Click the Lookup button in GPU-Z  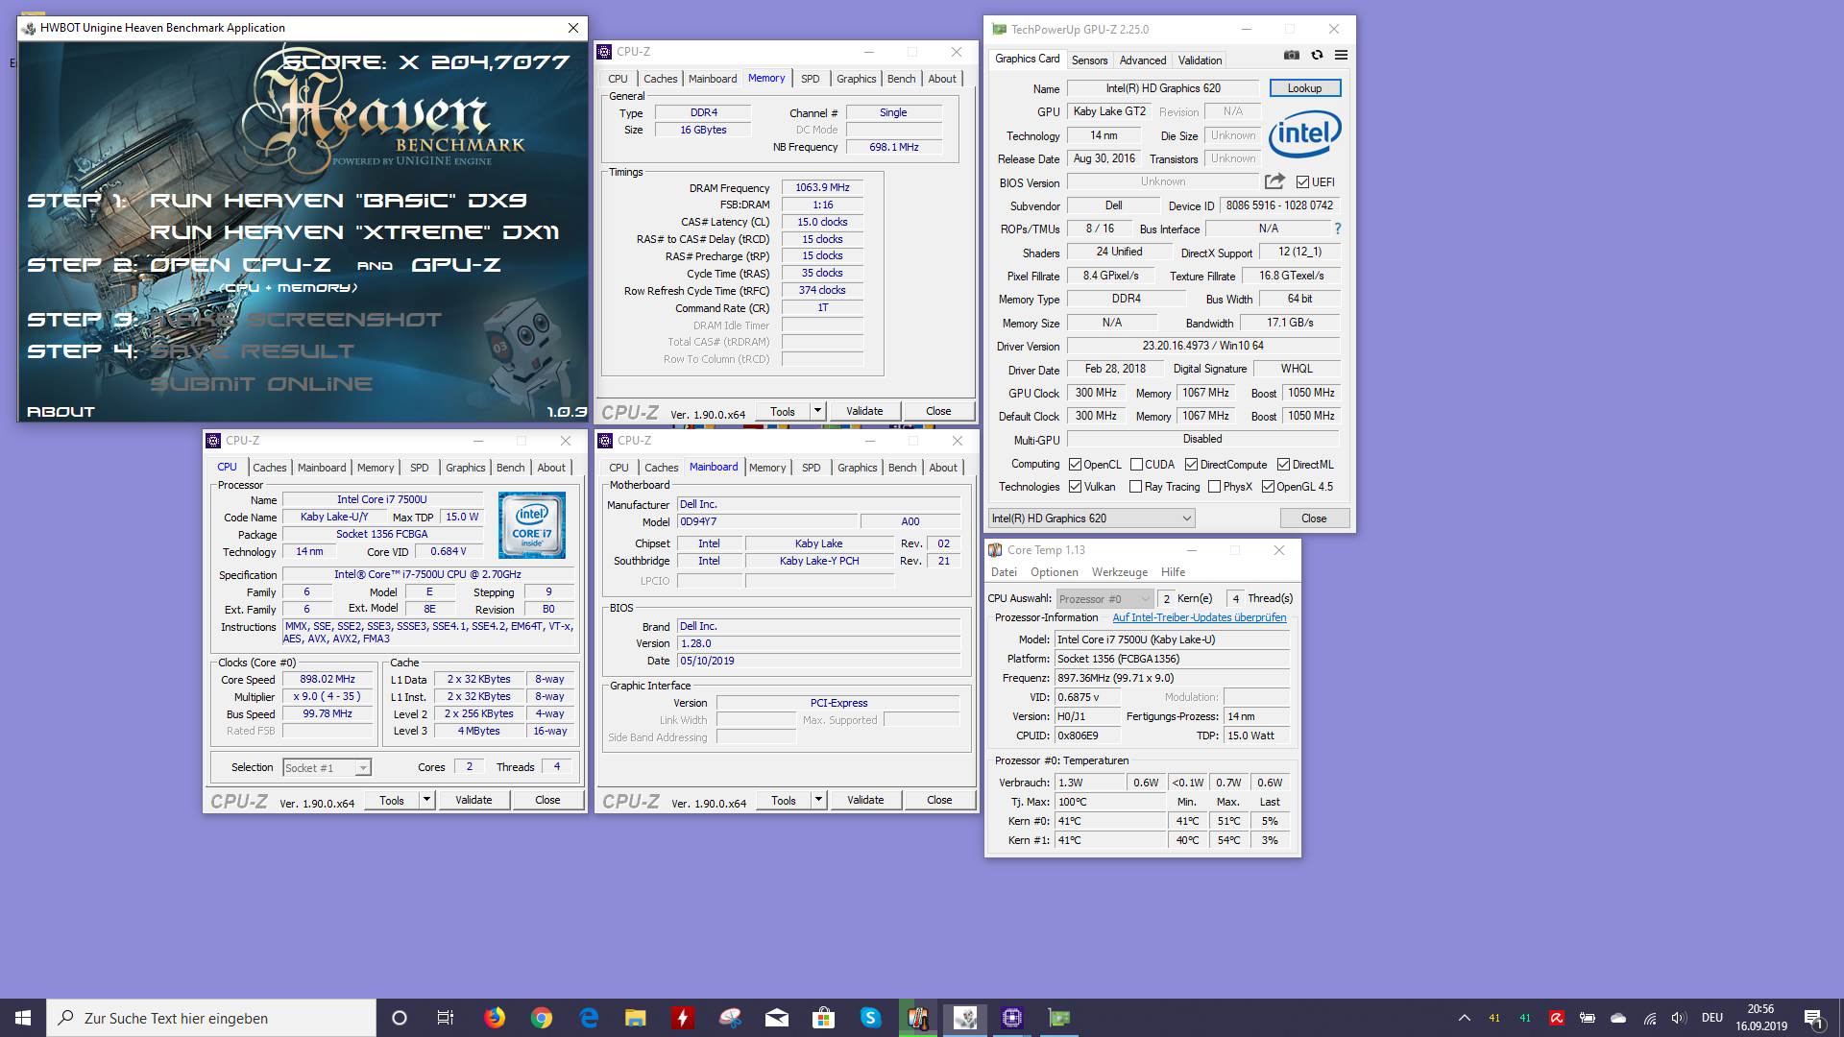(x=1304, y=88)
